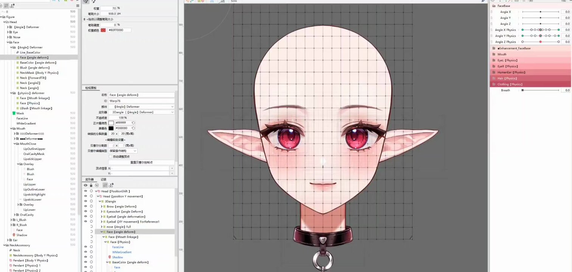The width and height of the screenshot is (572, 272).
Task: Click reset bezier control points button
Action: [141, 162]
